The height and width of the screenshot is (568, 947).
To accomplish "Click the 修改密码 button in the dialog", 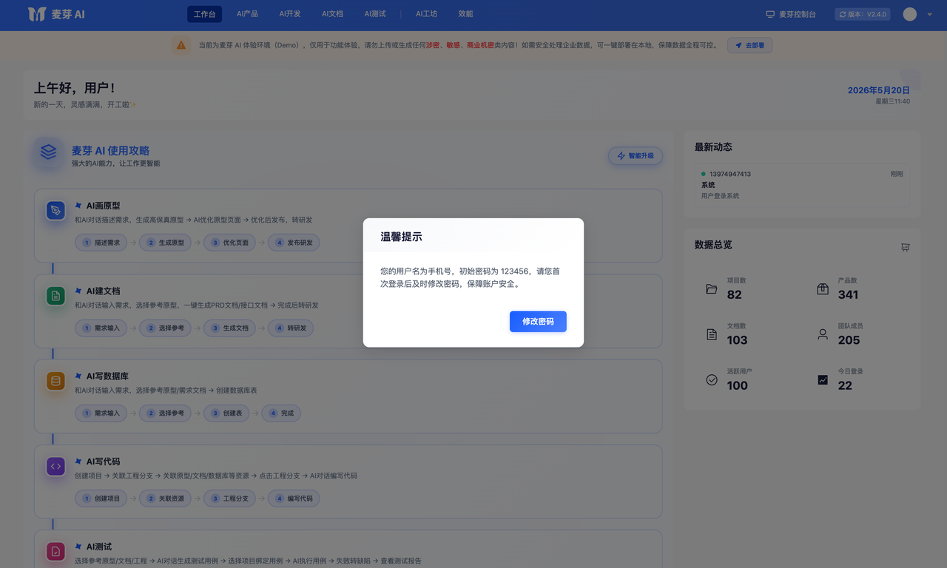I will pyautogui.click(x=538, y=322).
